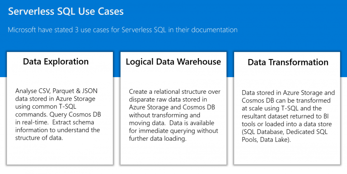347x174 pixels.
Task: Select the subtitle about Microsoft's 3 use cases
Action: pyautogui.click(x=122, y=30)
